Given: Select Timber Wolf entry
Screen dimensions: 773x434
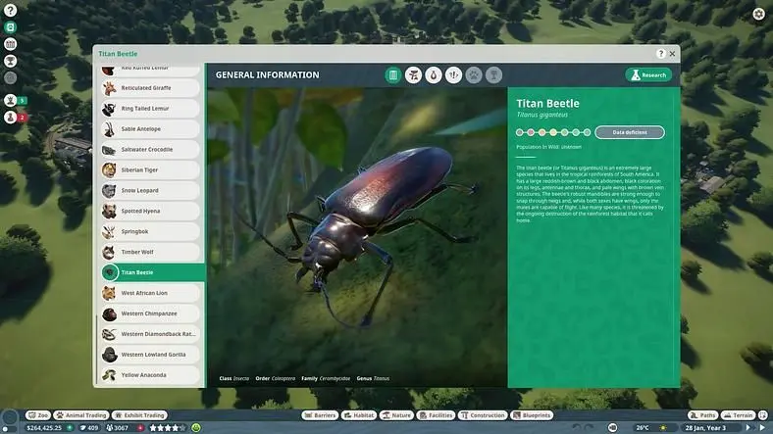Looking at the screenshot, I should tap(150, 252).
